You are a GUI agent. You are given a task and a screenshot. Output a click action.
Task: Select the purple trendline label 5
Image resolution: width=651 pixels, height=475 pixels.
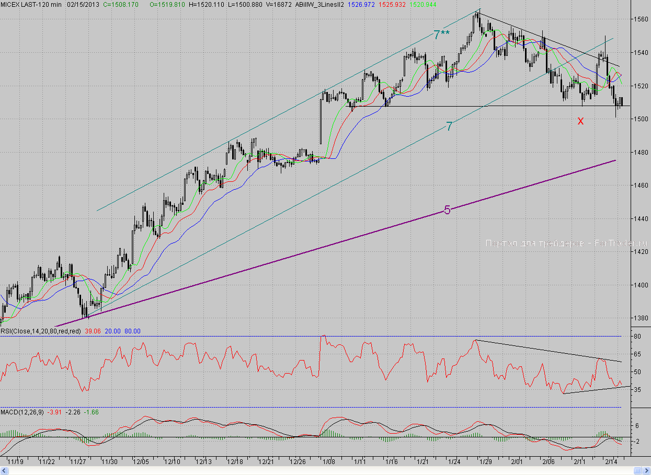tap(447, 210)
